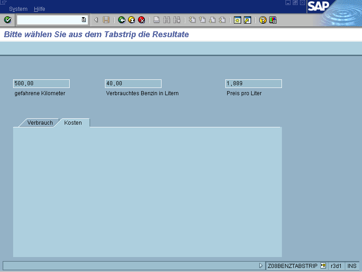Click the Print icon in the toolbar
The width and height of the screenshot is (362, 272).
[x=156, y=20]
